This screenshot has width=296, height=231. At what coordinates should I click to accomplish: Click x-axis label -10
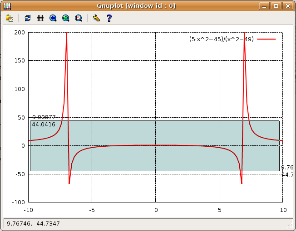click(x=28, y=210)
